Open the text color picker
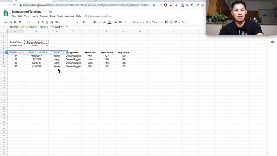Viewport: 277px width, 156px height. point(110,22)
